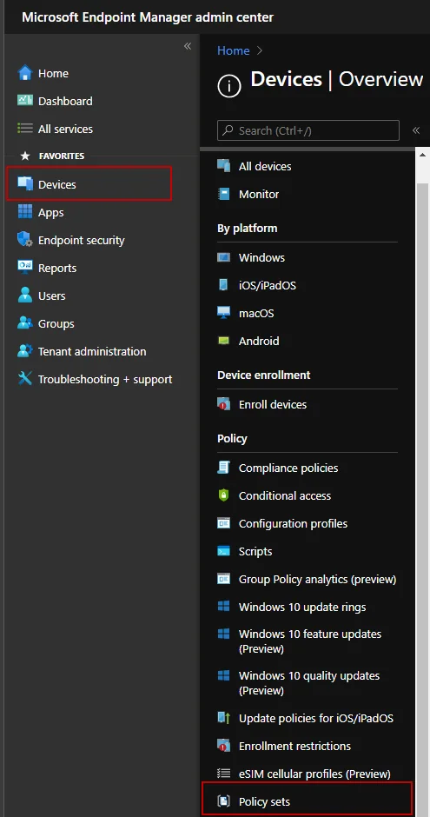Click the Home house icon in sidebar
The height and width of the screenshot is (817, 430).
coord(25,73)
